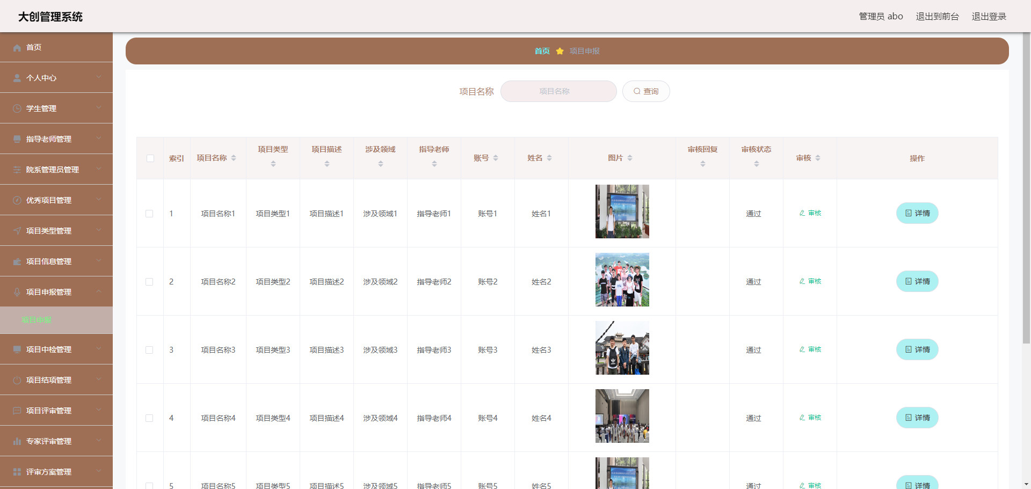Check the checkbox for row 项目名称3
The width and height of the screenshot is (1031, 489).
pos(149,350)
